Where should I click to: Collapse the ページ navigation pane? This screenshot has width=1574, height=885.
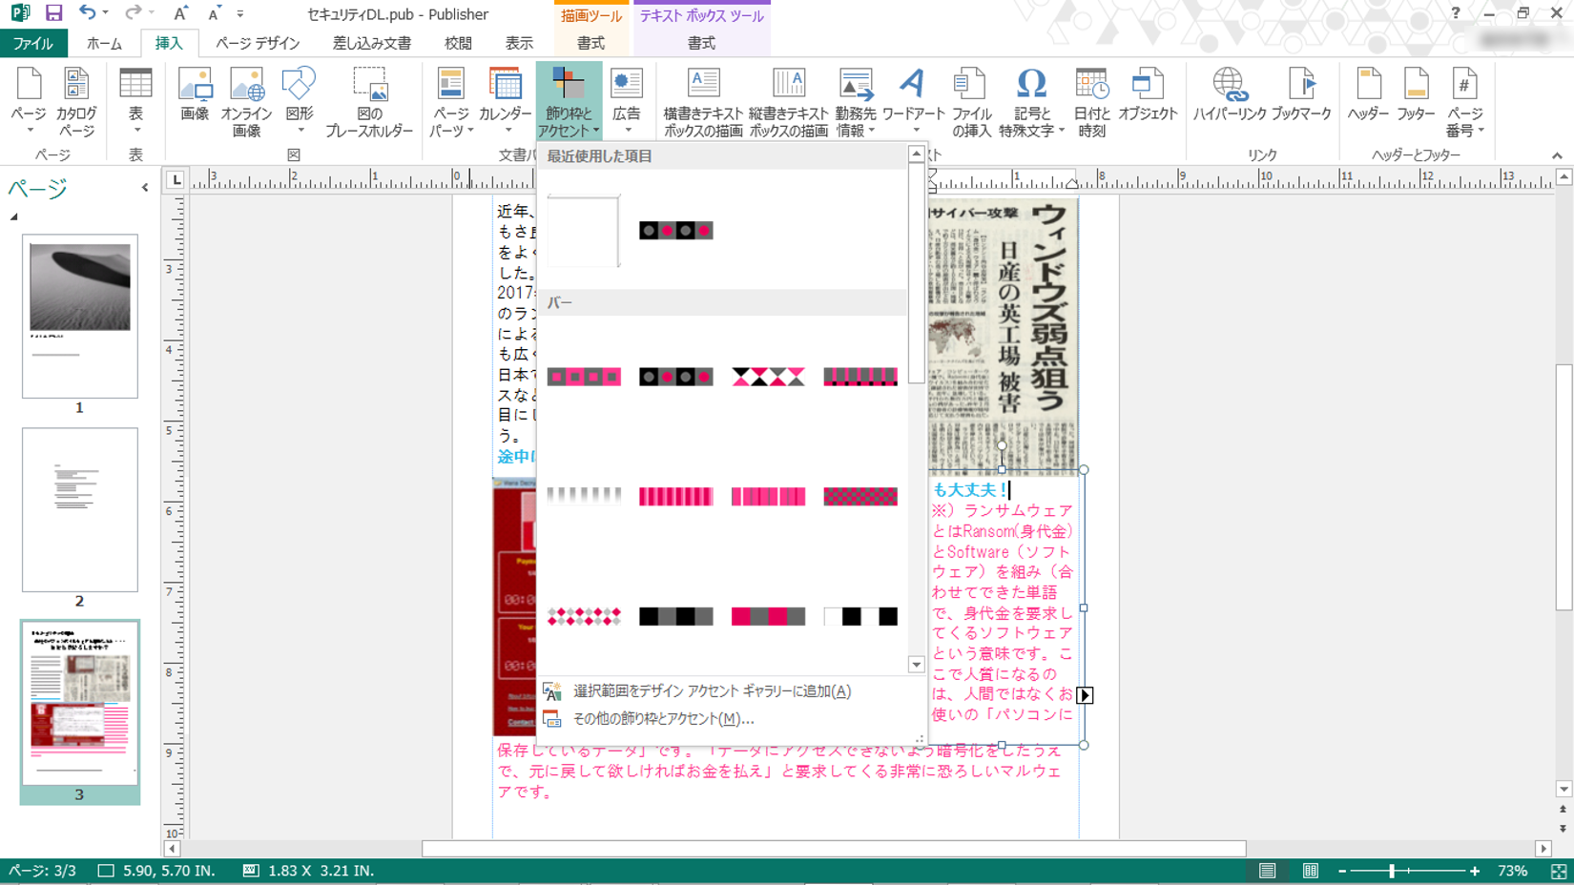tap(145, 188)
